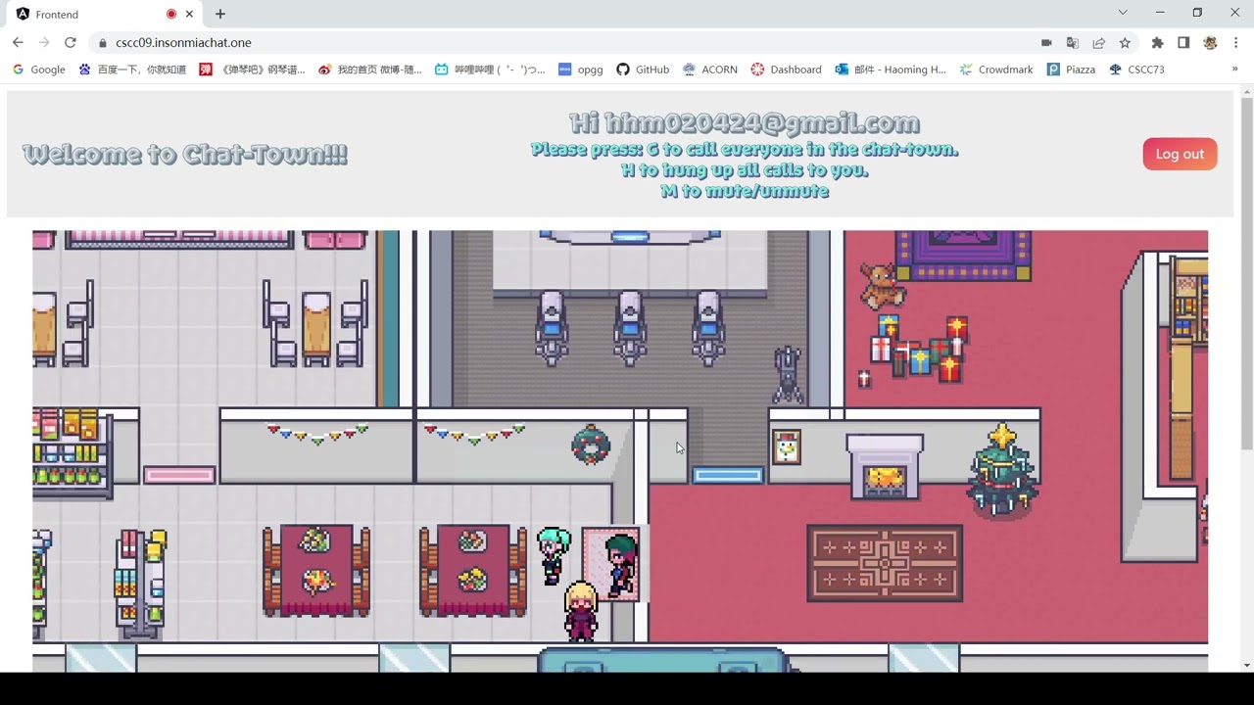Open a new browser tab
Screen dimensions: 1254x705
coord(220,14)
